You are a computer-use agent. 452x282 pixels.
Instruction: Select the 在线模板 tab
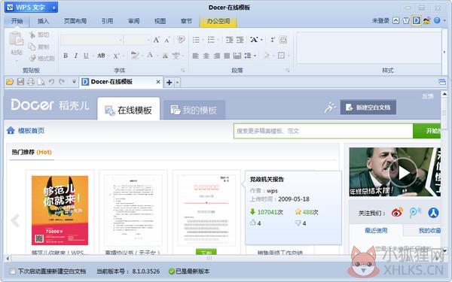[129, 109]
